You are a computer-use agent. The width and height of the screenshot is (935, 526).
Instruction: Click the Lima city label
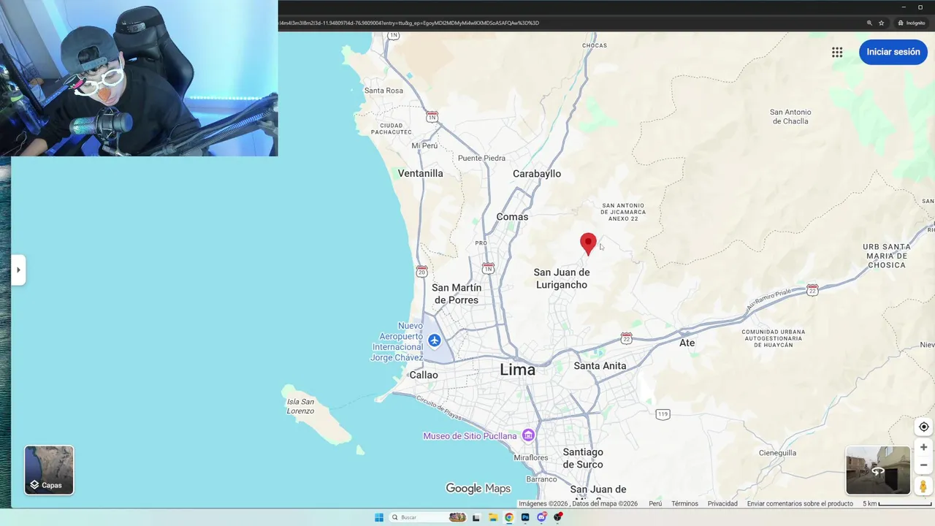517,370
